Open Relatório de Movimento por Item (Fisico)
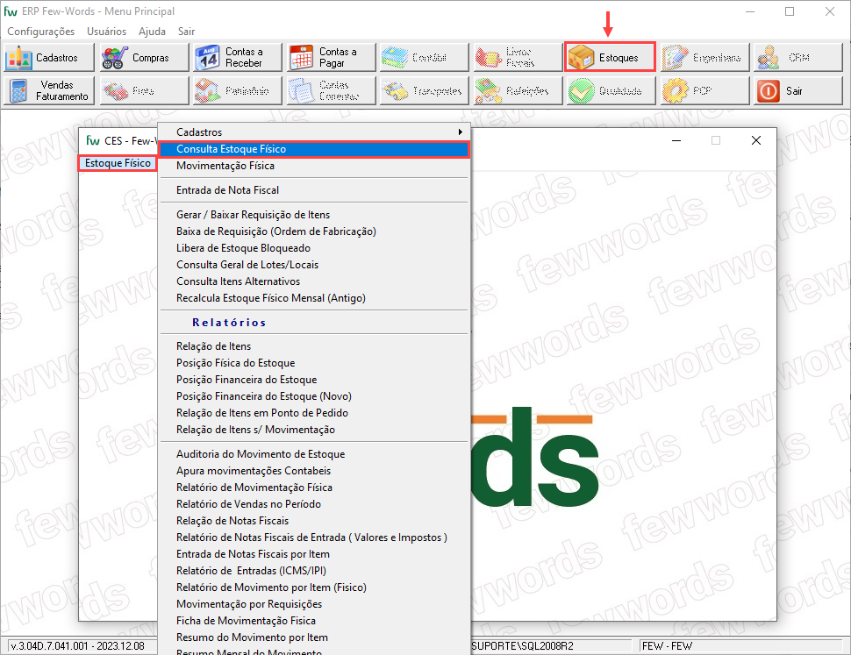This screenshot has height=655, width=851. [314, 587]
